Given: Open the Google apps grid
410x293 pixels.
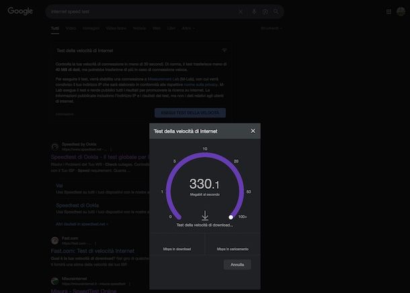Looking at the screenshot, I should coord(388,11).
